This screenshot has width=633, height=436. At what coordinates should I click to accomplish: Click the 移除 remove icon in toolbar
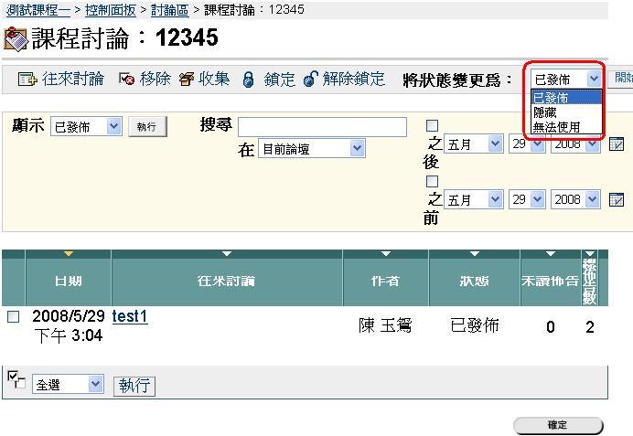point(126,80)
